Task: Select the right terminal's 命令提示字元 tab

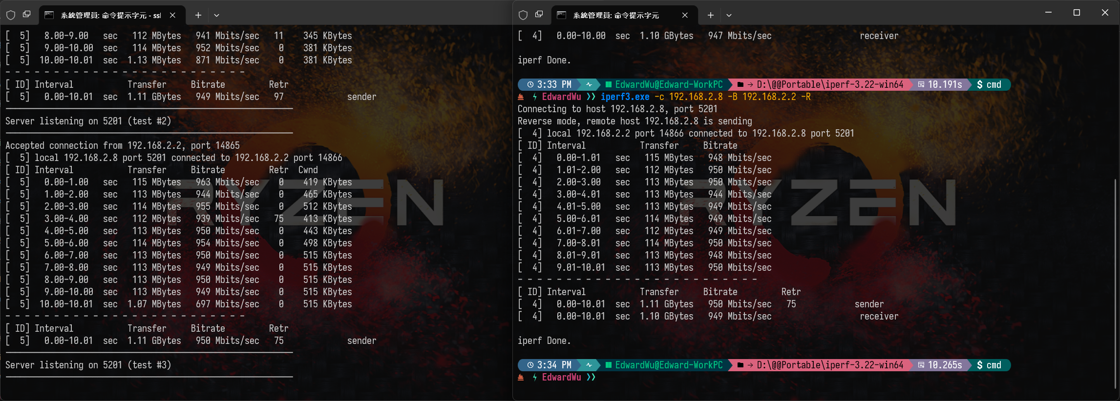Action: point(624,15)
